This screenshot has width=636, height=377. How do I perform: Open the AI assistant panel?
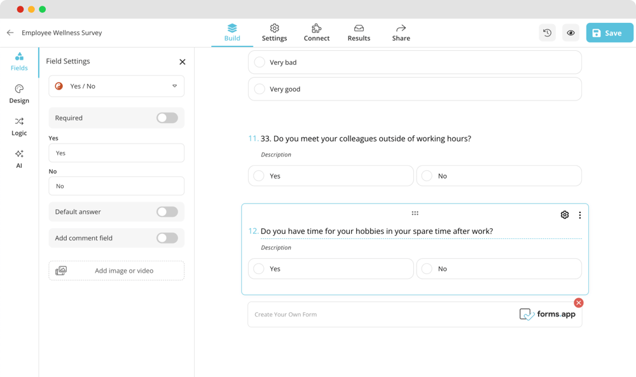(x=19, y=159)
